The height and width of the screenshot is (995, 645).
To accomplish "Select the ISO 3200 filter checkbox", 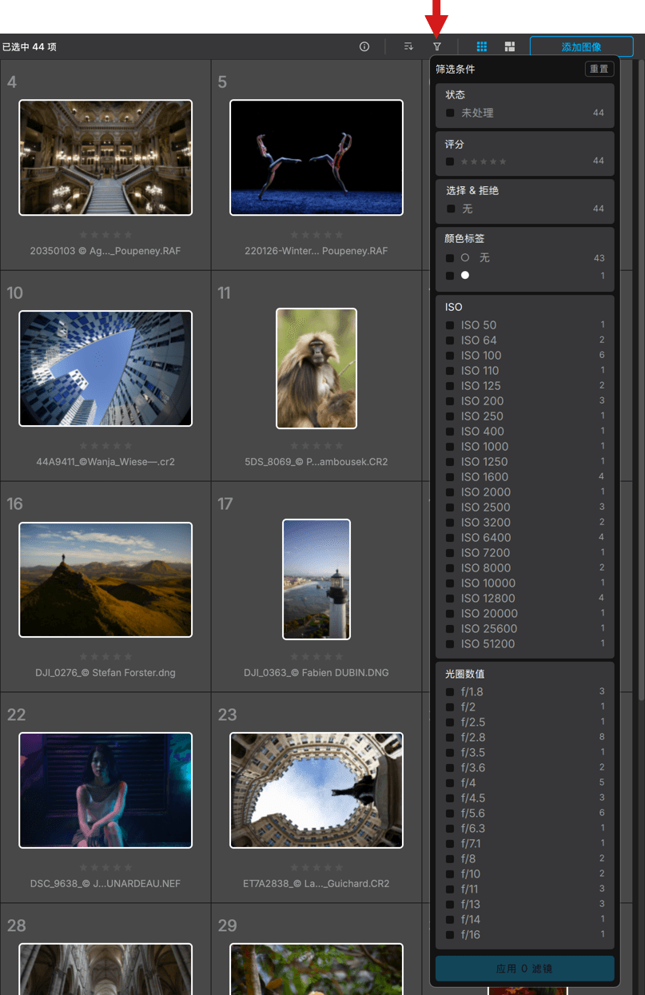I will 450,523.
